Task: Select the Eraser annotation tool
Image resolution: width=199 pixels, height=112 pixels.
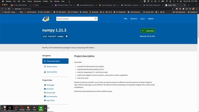Action: pyautogui.click(x=35, y=108)
